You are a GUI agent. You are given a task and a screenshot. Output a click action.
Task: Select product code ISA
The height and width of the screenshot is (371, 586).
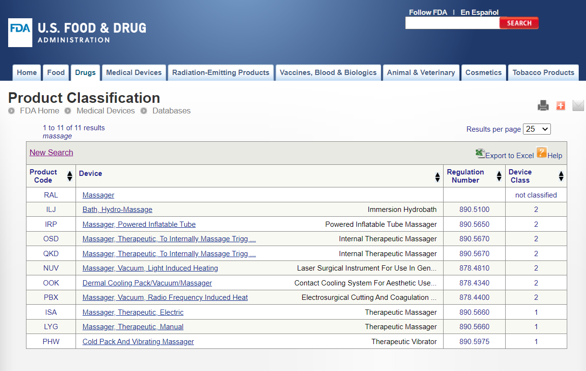point(51,312)
